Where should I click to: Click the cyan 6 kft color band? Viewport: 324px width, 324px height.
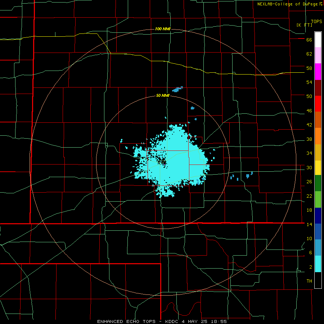click(x=318, y=264)
